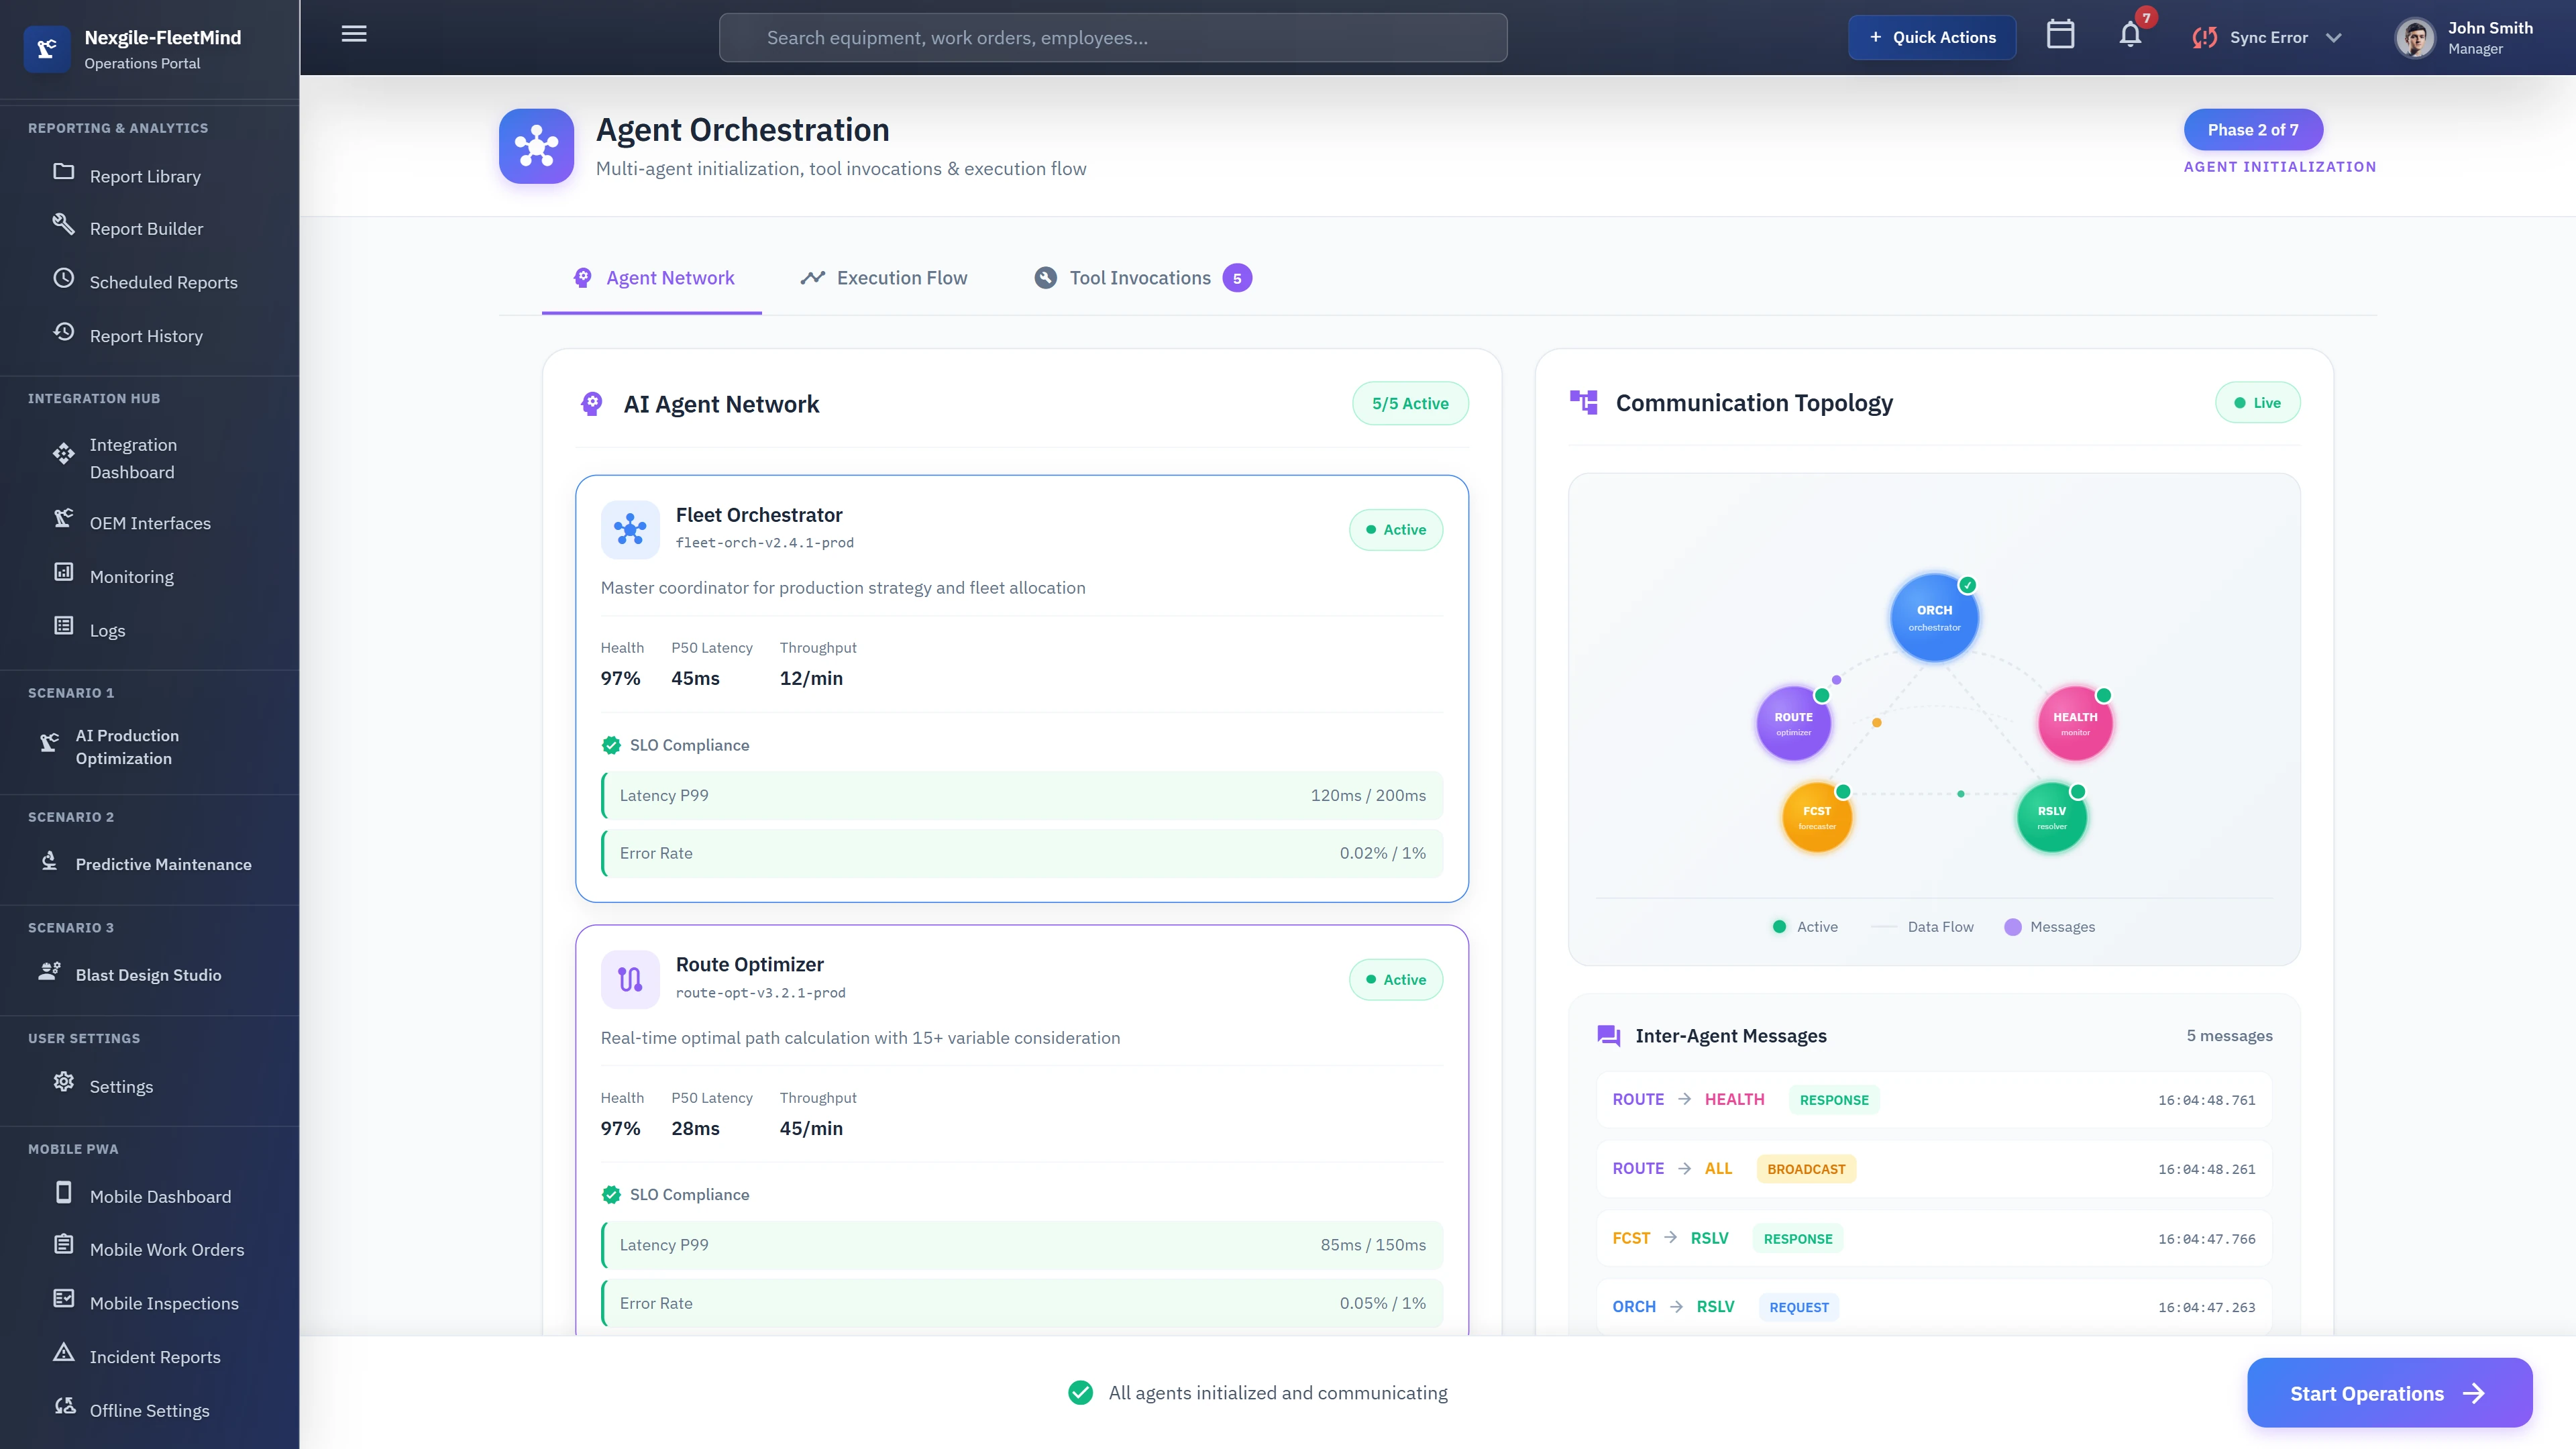Select the ORCH orchestrator node in topology
The image size is (2576, 1449).
[1933, 617]
